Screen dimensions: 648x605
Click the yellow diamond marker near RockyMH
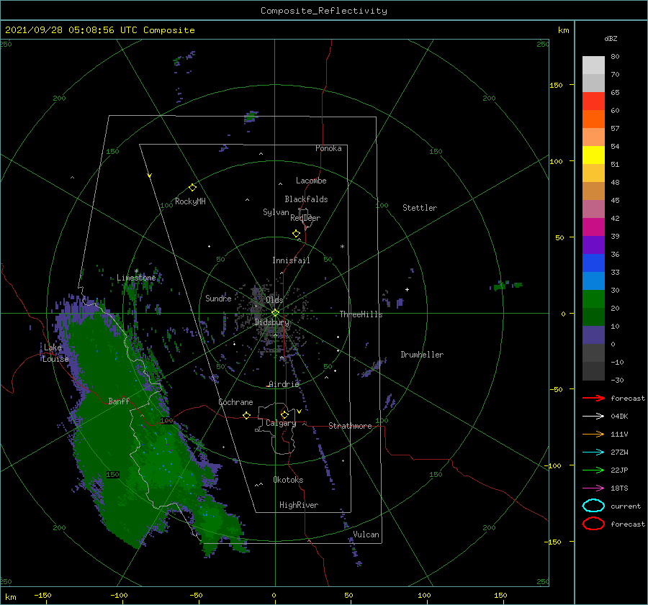tap(192, 188)
